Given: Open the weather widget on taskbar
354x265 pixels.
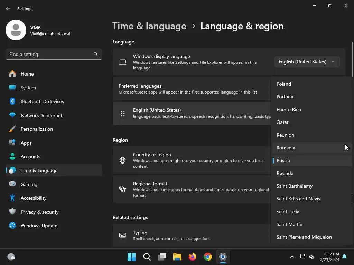Looking at the screenshot, I should (x=11, y=257).
